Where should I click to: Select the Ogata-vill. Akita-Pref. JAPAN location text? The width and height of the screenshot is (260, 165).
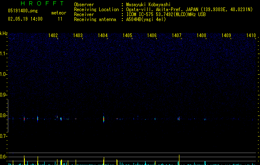[x=189, y=9]
